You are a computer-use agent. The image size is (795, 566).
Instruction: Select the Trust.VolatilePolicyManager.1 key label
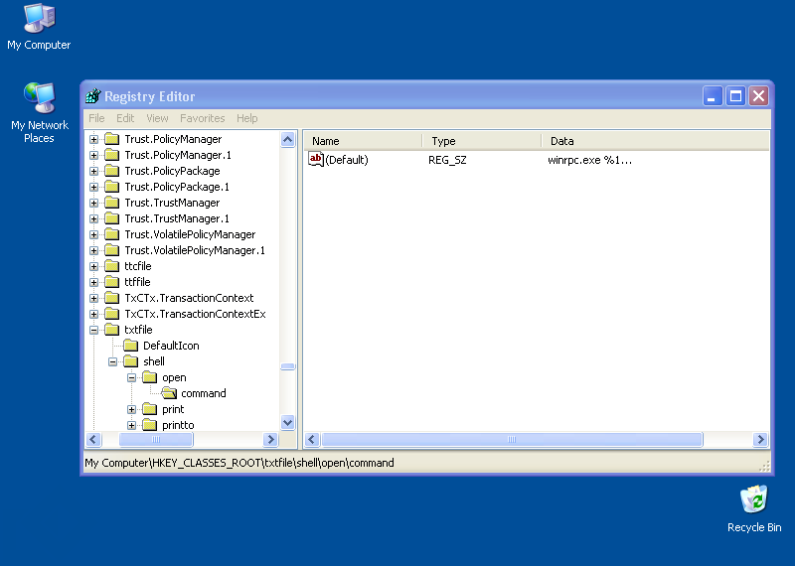195,250
